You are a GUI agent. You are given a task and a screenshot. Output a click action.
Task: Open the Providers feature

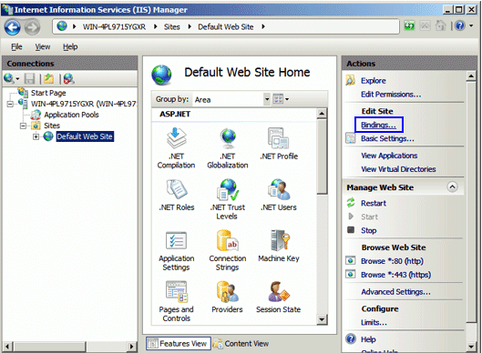point(227,297)
